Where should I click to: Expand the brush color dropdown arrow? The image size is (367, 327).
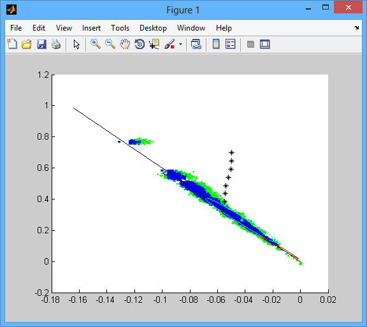point(180,44)
